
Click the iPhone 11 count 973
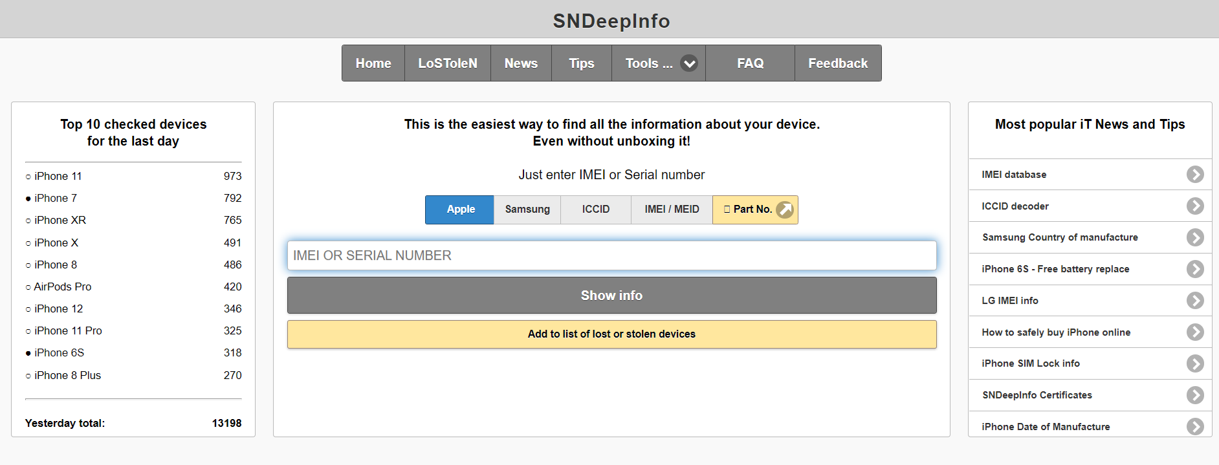point(232,176)
